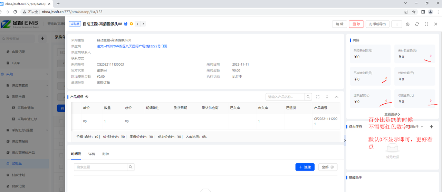Open 客服记录 in the sidebar

click(x=18, y=52)
